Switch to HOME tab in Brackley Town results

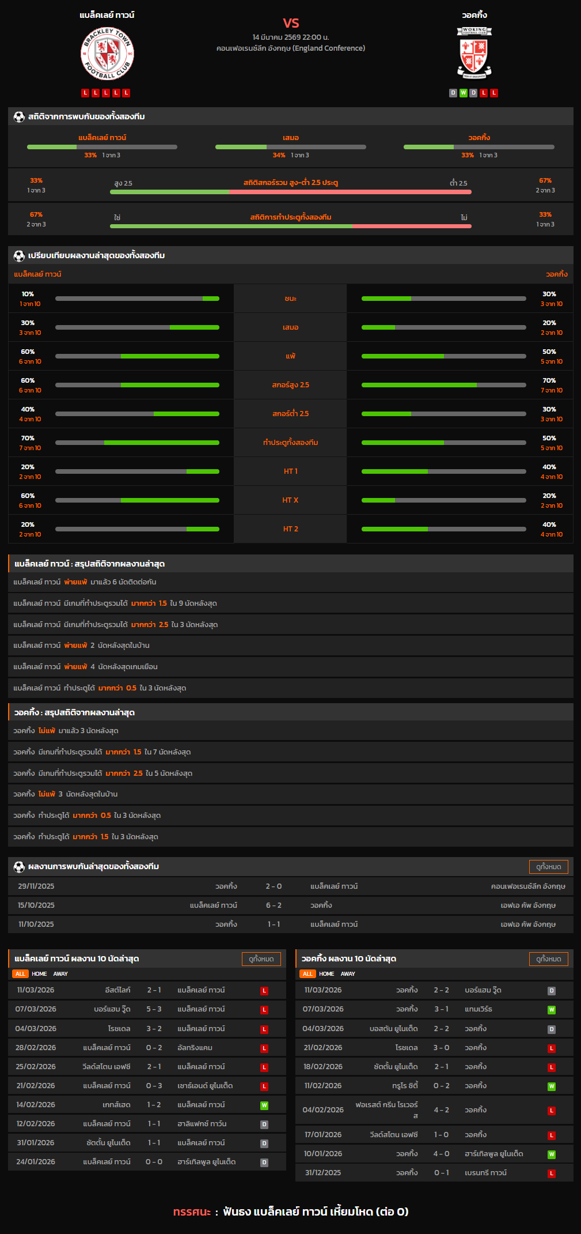pos(39,973)
